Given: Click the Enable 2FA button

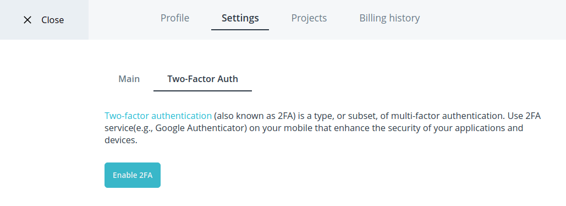Looking at the screenshot, I should click(x=133, y=175).
